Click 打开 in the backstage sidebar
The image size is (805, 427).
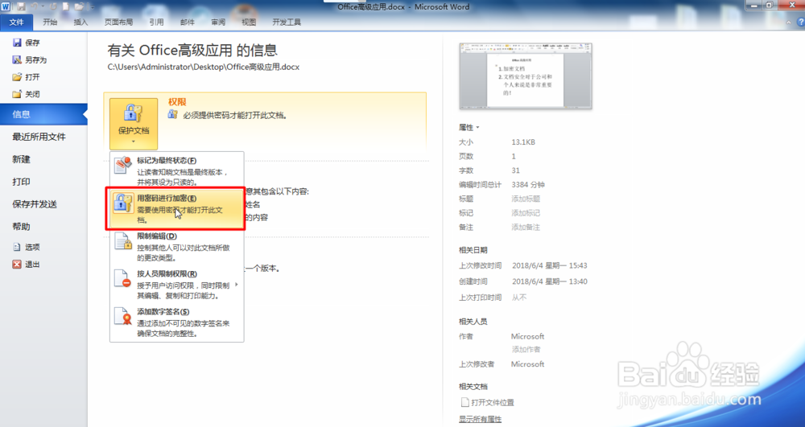(x=27, y=77)
